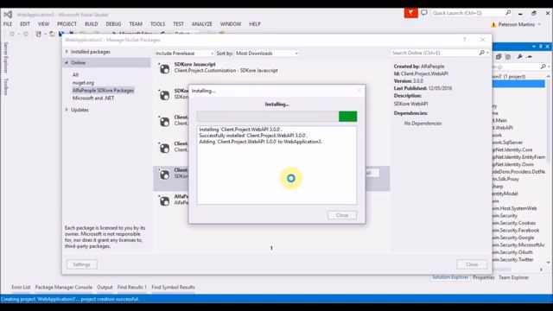Image resolution: width=553 pixels, height=311 pixels.
Task: Open the PROJECT menu
Action: tap(67, 24)
